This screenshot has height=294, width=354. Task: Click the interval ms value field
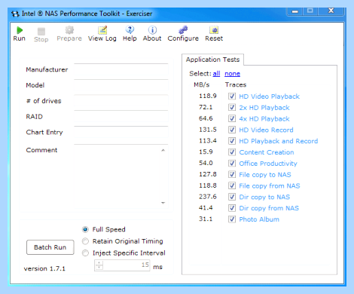pos(127,265)
